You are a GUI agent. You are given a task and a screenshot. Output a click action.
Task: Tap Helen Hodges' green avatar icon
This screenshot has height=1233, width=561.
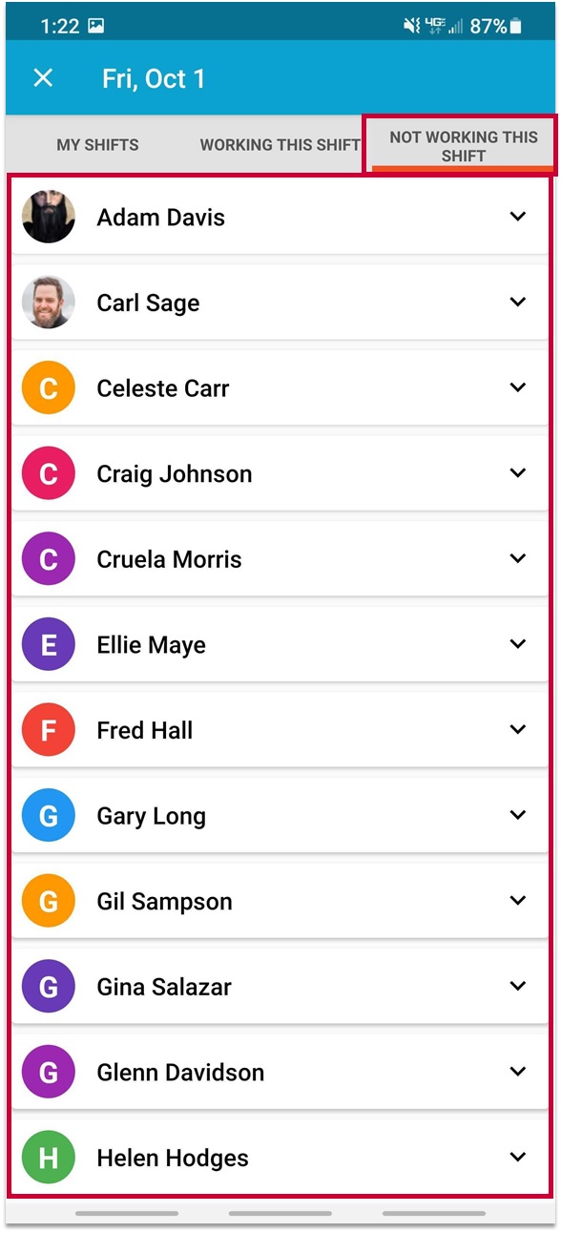(x=49, y=1158)
